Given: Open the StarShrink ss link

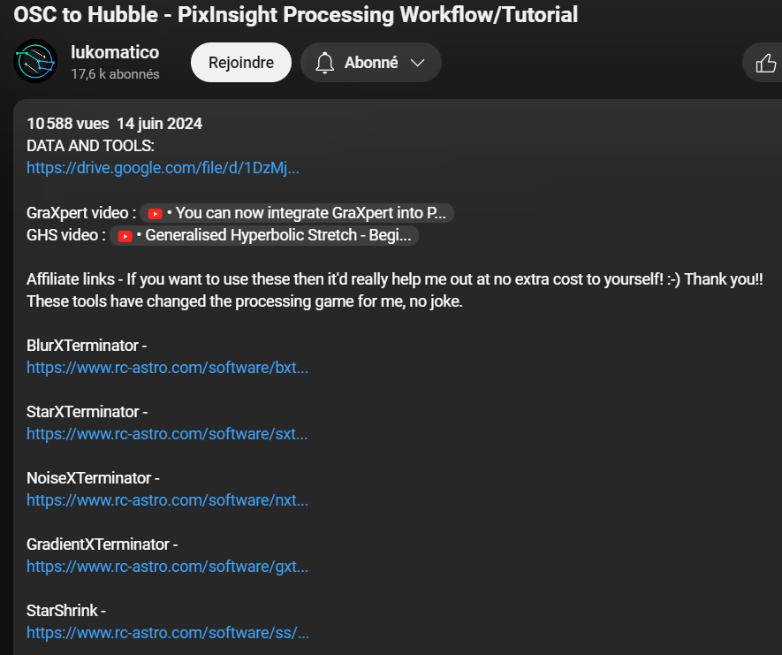Looking at the screenshot, I should [167, 633].
